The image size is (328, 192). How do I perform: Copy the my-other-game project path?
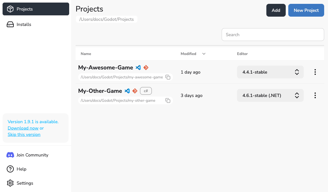coord(168,100)
